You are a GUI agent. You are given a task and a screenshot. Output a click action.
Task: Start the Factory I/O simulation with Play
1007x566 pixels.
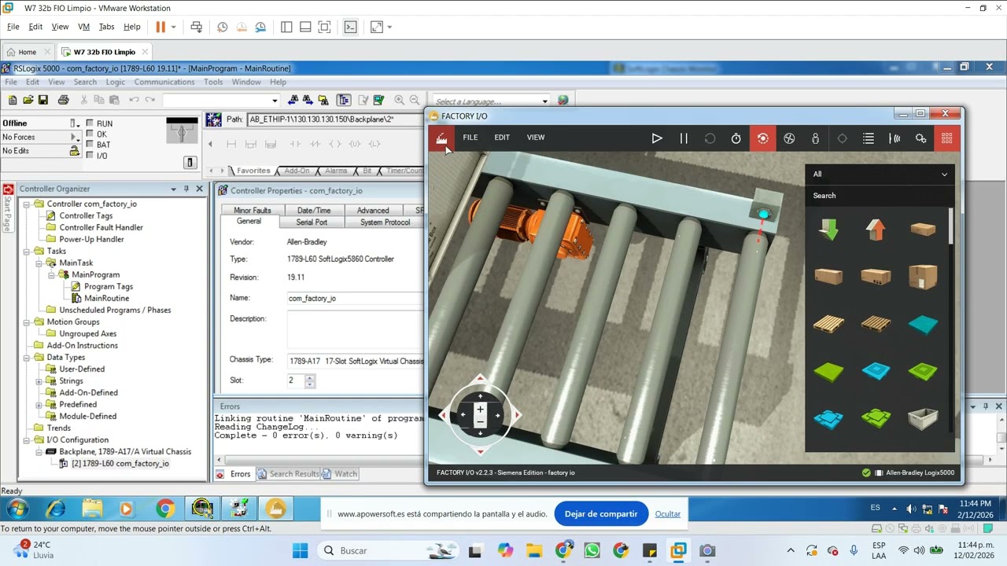coord(657,138)
